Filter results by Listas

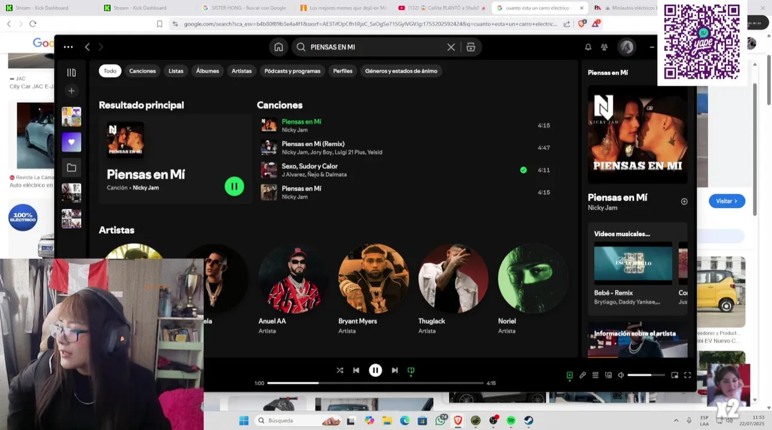[x=176, y=71]
